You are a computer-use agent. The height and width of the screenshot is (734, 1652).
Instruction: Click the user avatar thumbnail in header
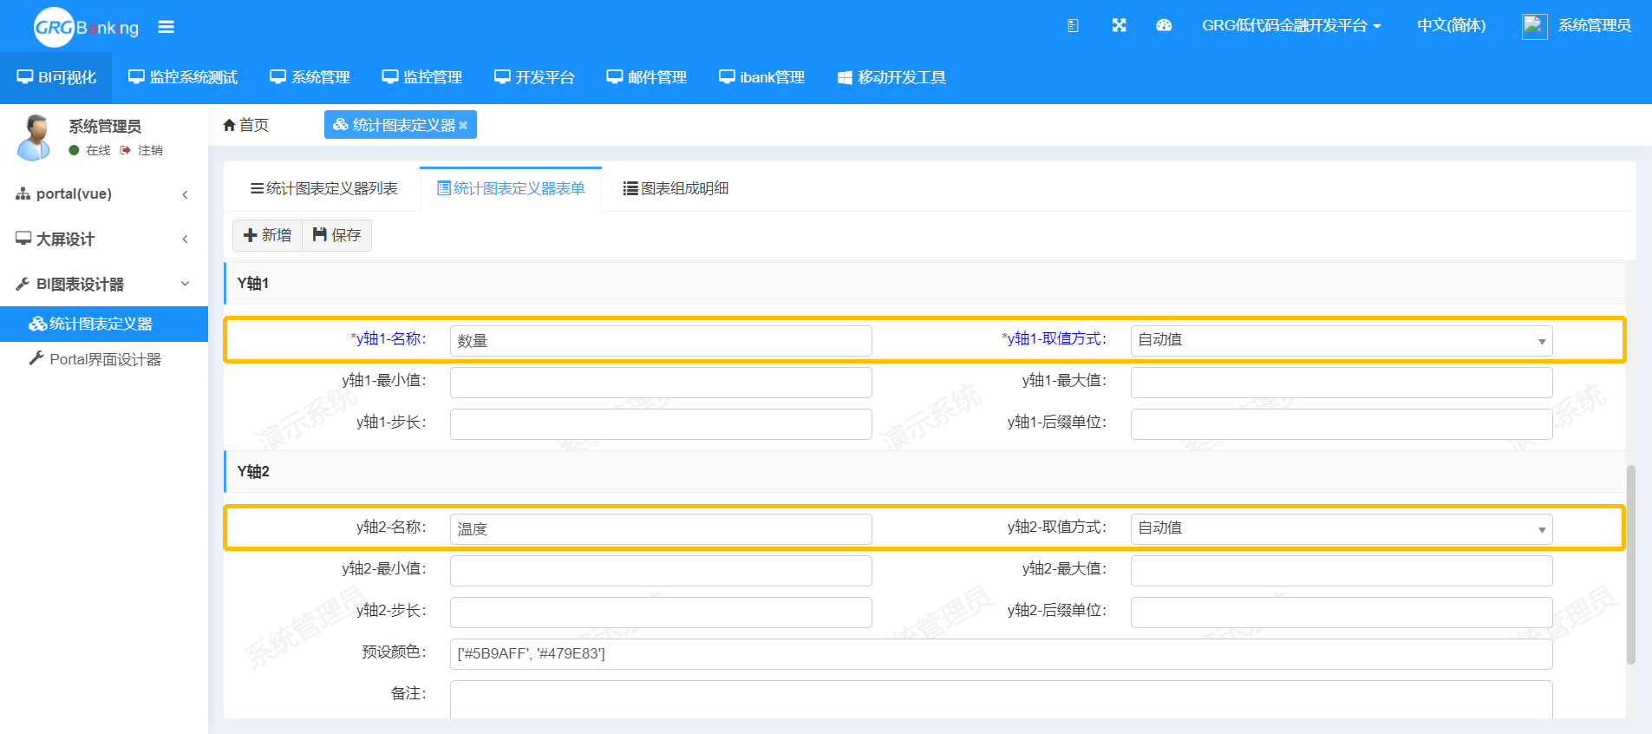coord(1534,26)
